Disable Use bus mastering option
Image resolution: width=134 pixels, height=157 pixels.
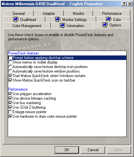pyautogui.click(x=10, y=103)
